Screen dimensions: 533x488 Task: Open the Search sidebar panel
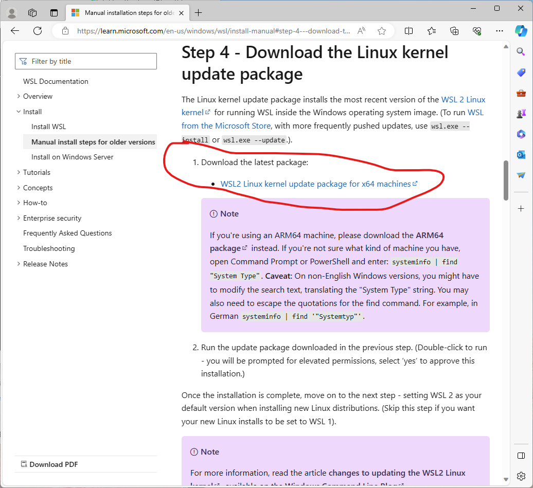tap(521, 51)
